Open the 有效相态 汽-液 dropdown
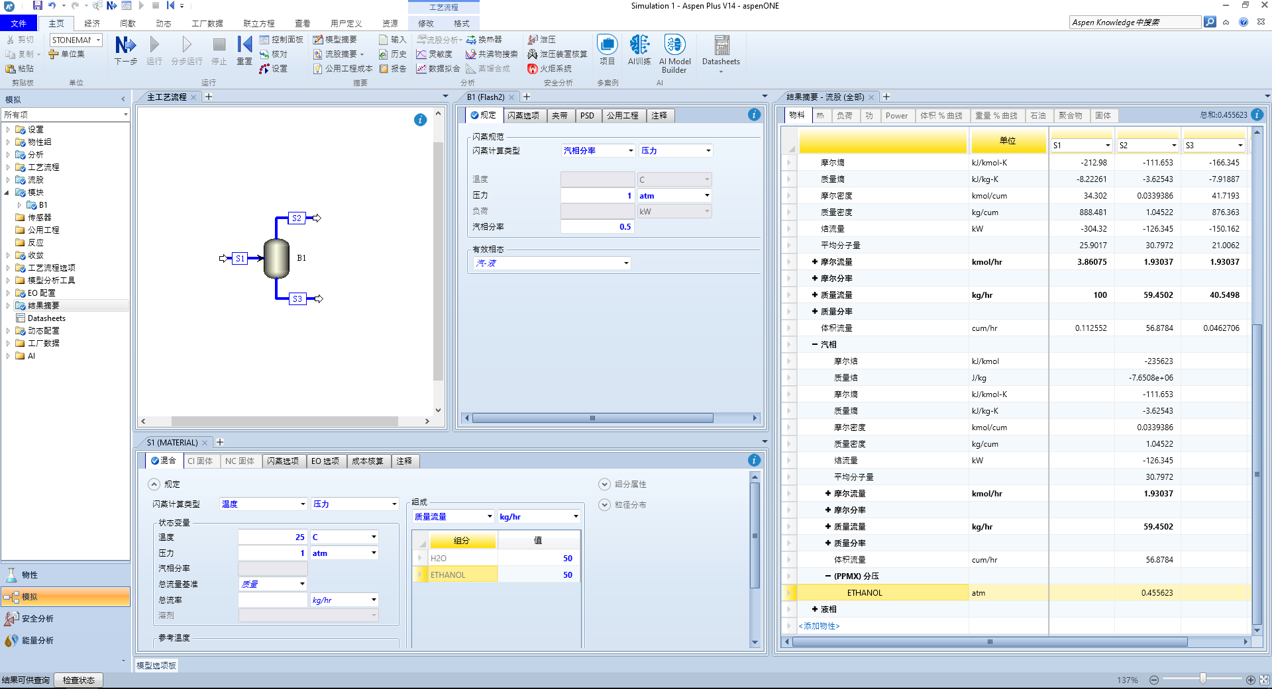Image resolution: width=1272 pixels, height=689 pixels. 626,263
